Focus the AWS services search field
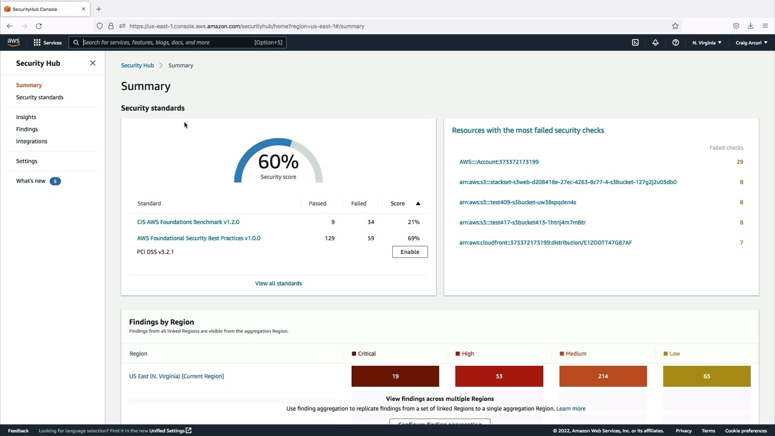The height and width of the screenshot is (436, 775). coord(177,42)
